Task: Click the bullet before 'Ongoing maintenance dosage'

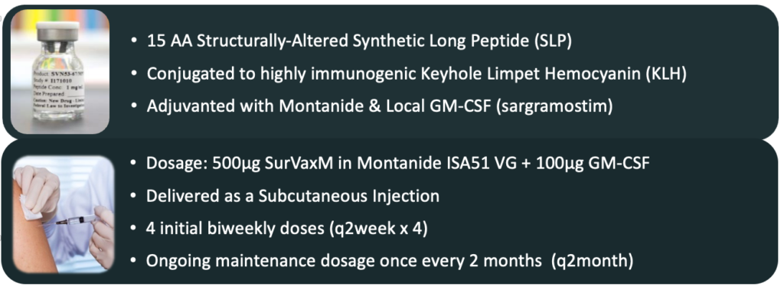Action: [x=134, y=262]
